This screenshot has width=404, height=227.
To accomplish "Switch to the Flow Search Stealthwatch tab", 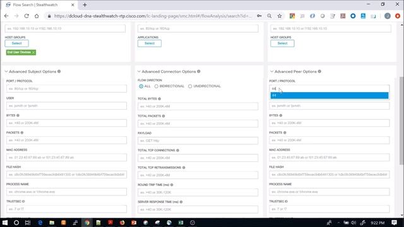I will [35, 4].
